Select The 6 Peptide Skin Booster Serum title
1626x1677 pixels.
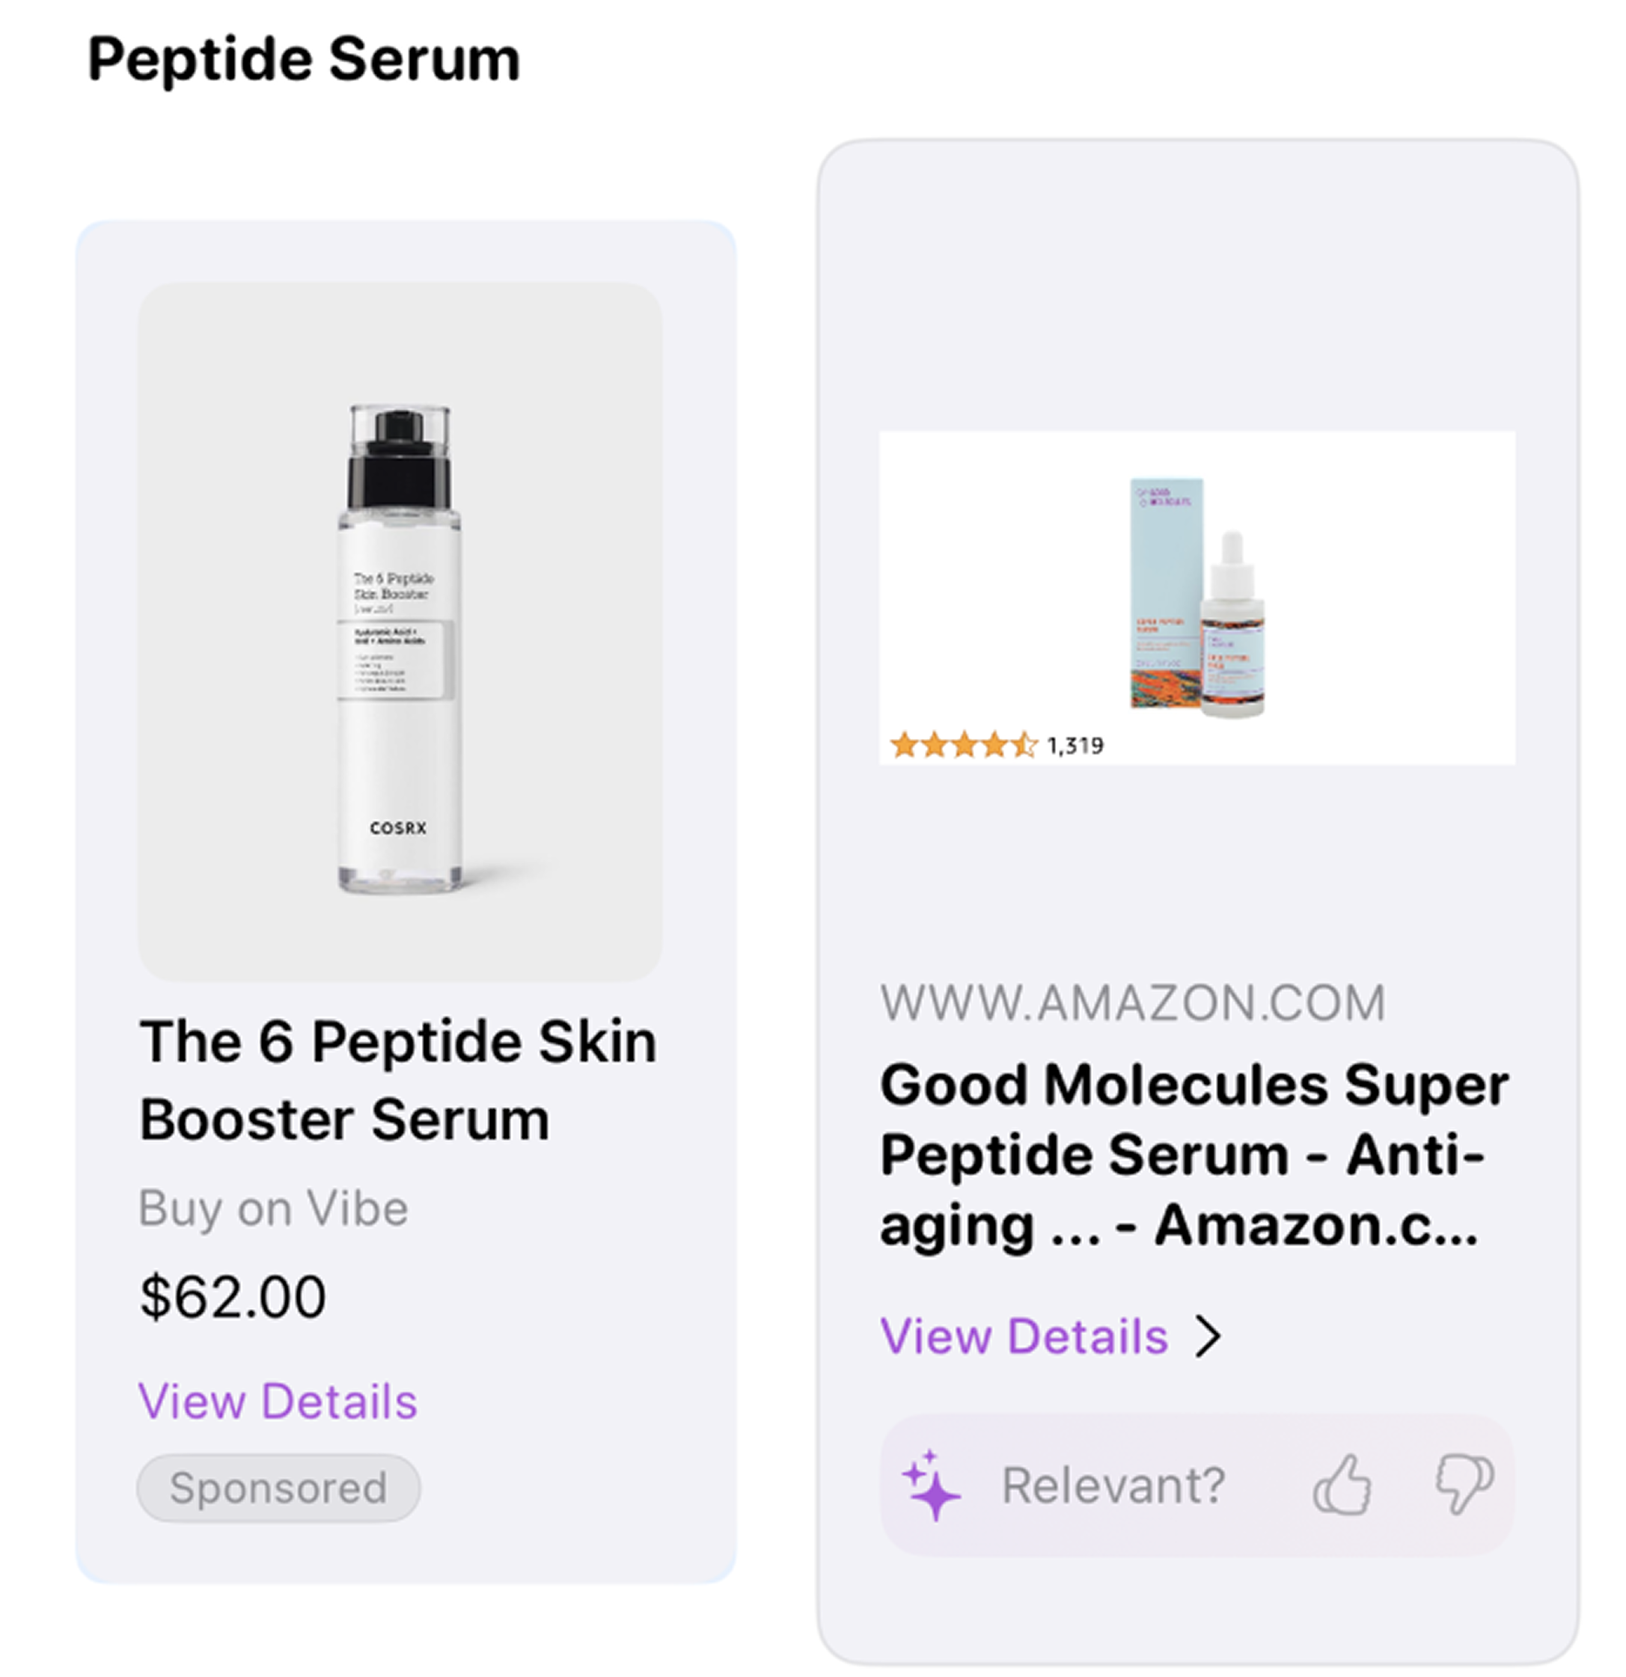pos(398,1081)
